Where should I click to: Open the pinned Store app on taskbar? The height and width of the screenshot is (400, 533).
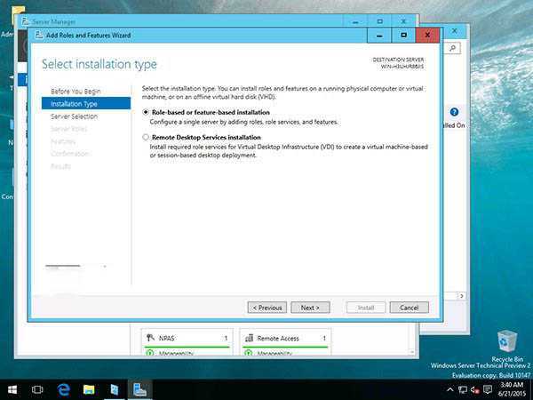click(x=115, y=390)
